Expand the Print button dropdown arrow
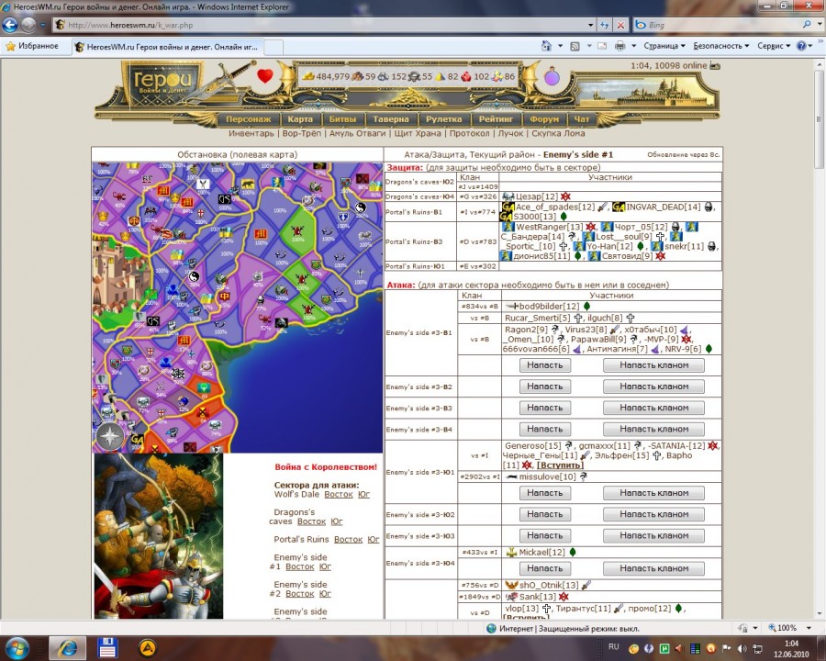 633,46
